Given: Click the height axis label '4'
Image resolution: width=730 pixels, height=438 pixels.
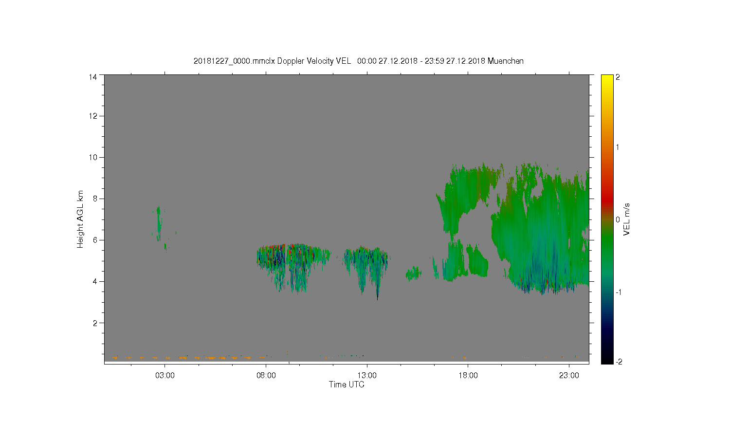Looking at the screenshot, I should [95, 281].
